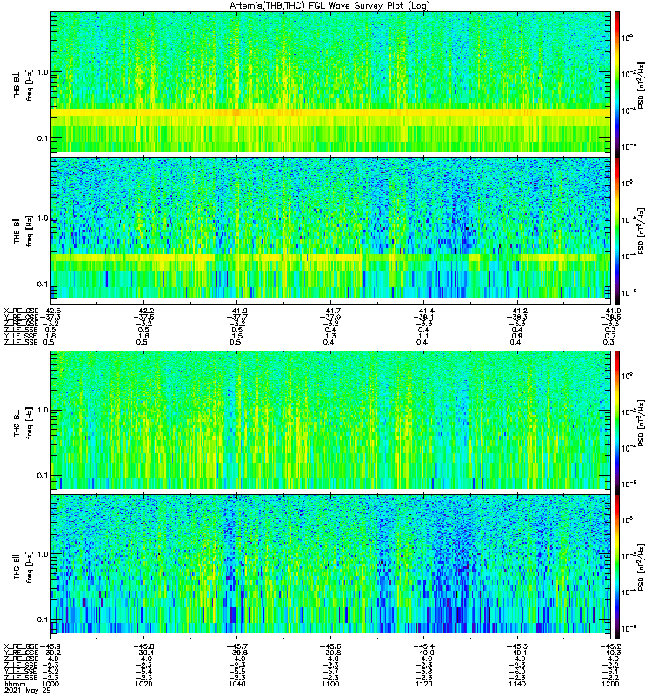This screenshot has width=652, height=696.
Task: Click the X_RE_GSE value -45.8 under THC
Action: pos(143,646)
